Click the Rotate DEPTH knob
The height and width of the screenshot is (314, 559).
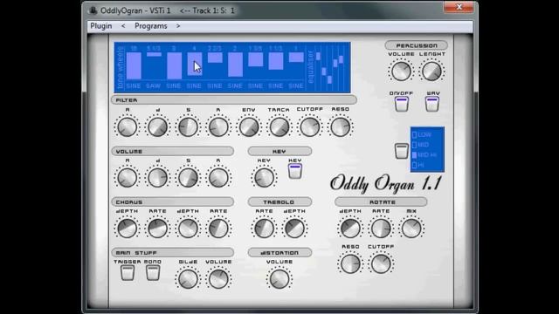tap(350, 229)
